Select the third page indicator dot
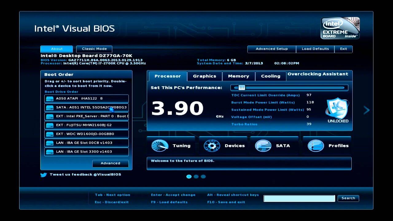The image size is (393, 221). (203, 176)
